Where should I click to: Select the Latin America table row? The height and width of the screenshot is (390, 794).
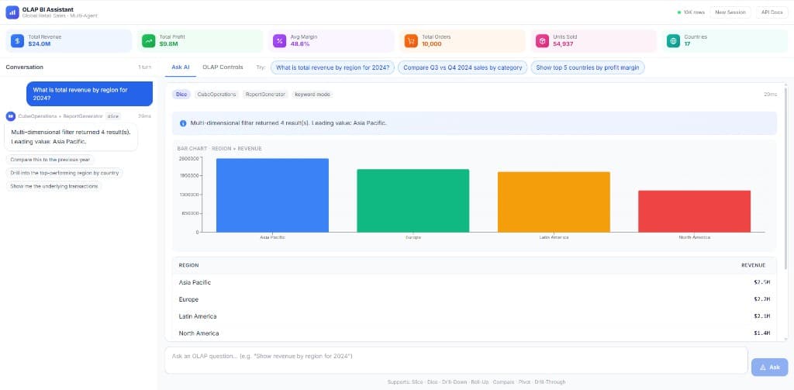click(x=475, y=316)
